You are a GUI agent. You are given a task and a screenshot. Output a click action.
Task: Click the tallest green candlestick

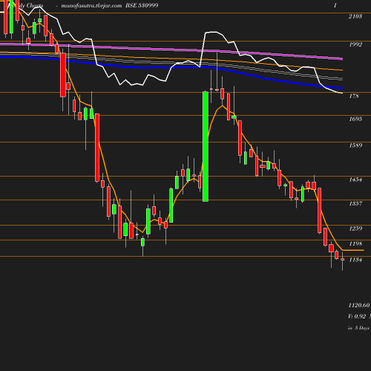[x=206, y=146]
